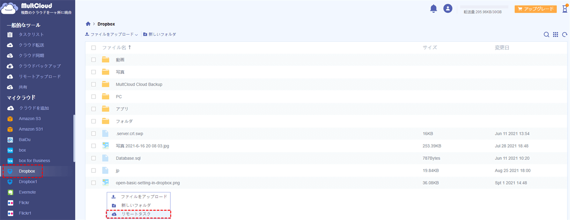Check the box for 写真 folder
Image resolution: width=570 pixels, height=220 pixels.
(93, 72)
